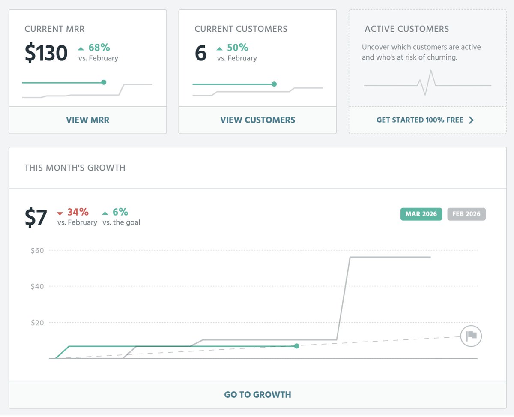
Task: Click green up arrow beside 68%
Action: coord(81,48)
